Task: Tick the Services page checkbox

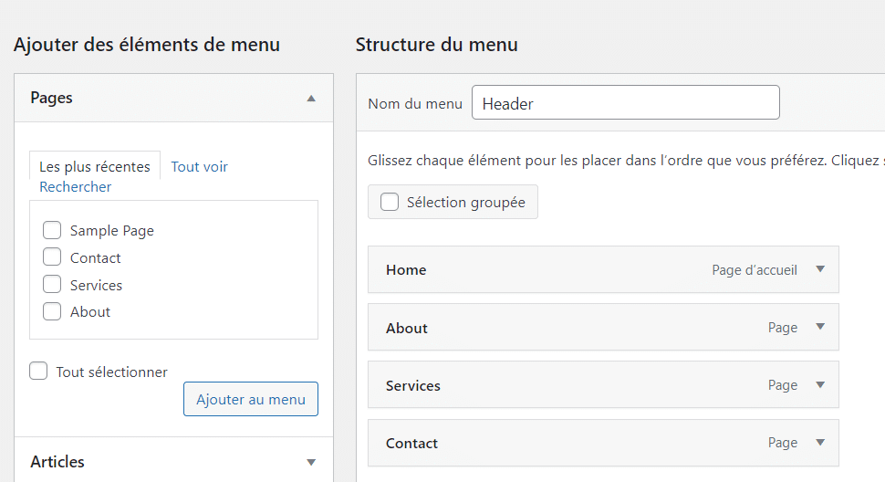Action: (x=52, y=285)
